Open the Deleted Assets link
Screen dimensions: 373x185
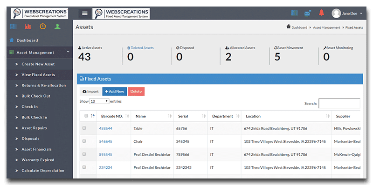point(141,48)
